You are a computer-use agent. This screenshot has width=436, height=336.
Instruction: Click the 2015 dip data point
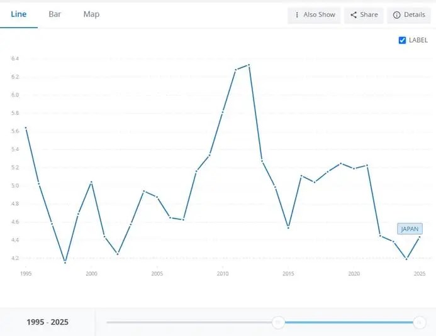pos(288,227)
